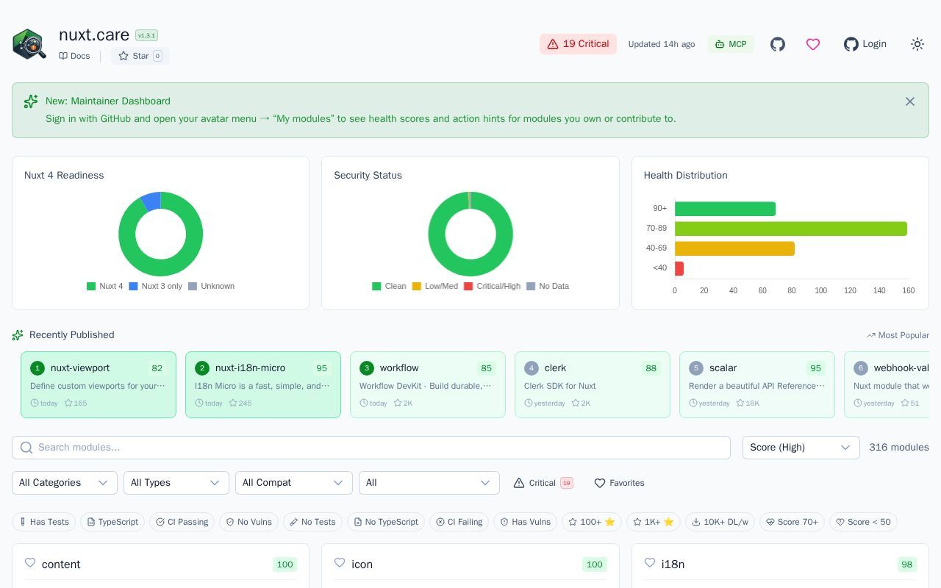Click the Low/Med yellow legend swatch
Viewport: 941px width, 588px height.
417,287
